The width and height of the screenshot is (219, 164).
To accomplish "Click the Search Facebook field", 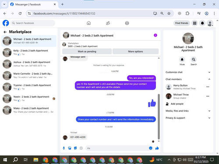I will [33, 23].
